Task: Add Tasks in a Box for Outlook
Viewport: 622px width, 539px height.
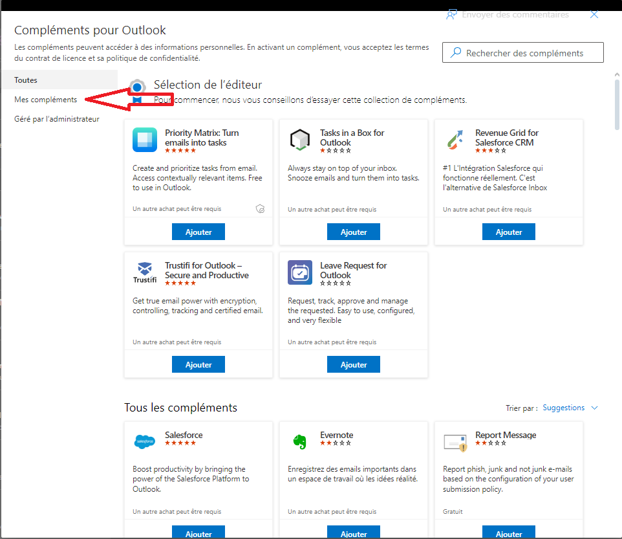Action: tap(354, 232)
